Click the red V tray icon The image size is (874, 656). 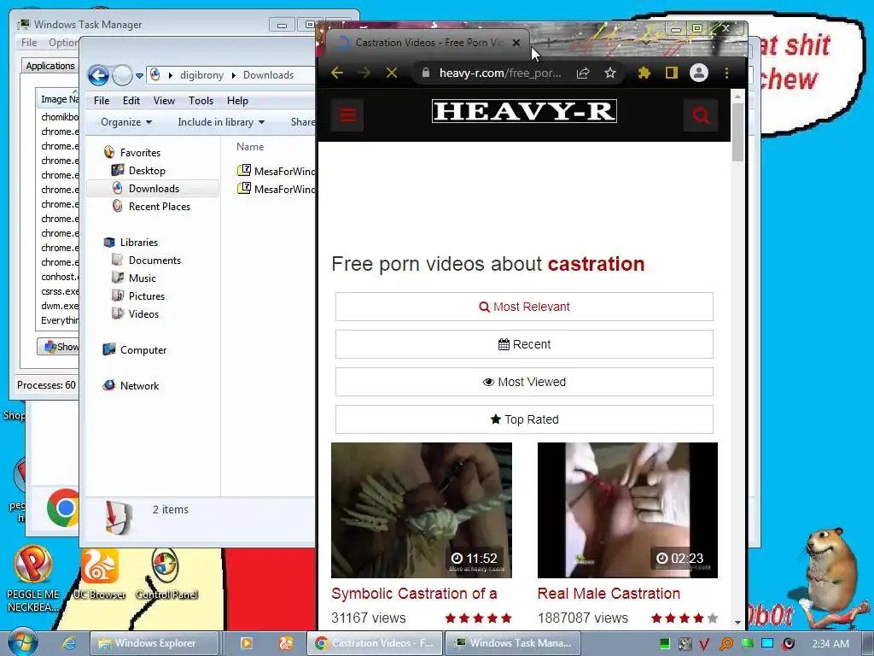click(x=704, y=644)
